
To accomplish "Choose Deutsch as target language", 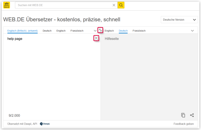I will (123, 31).
